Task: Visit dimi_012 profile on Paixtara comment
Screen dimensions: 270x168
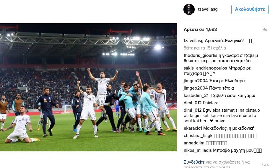Action: point(193,103)
